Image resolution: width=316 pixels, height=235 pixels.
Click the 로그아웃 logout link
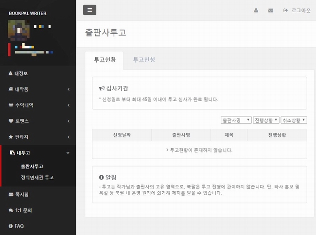pos(301,10)
